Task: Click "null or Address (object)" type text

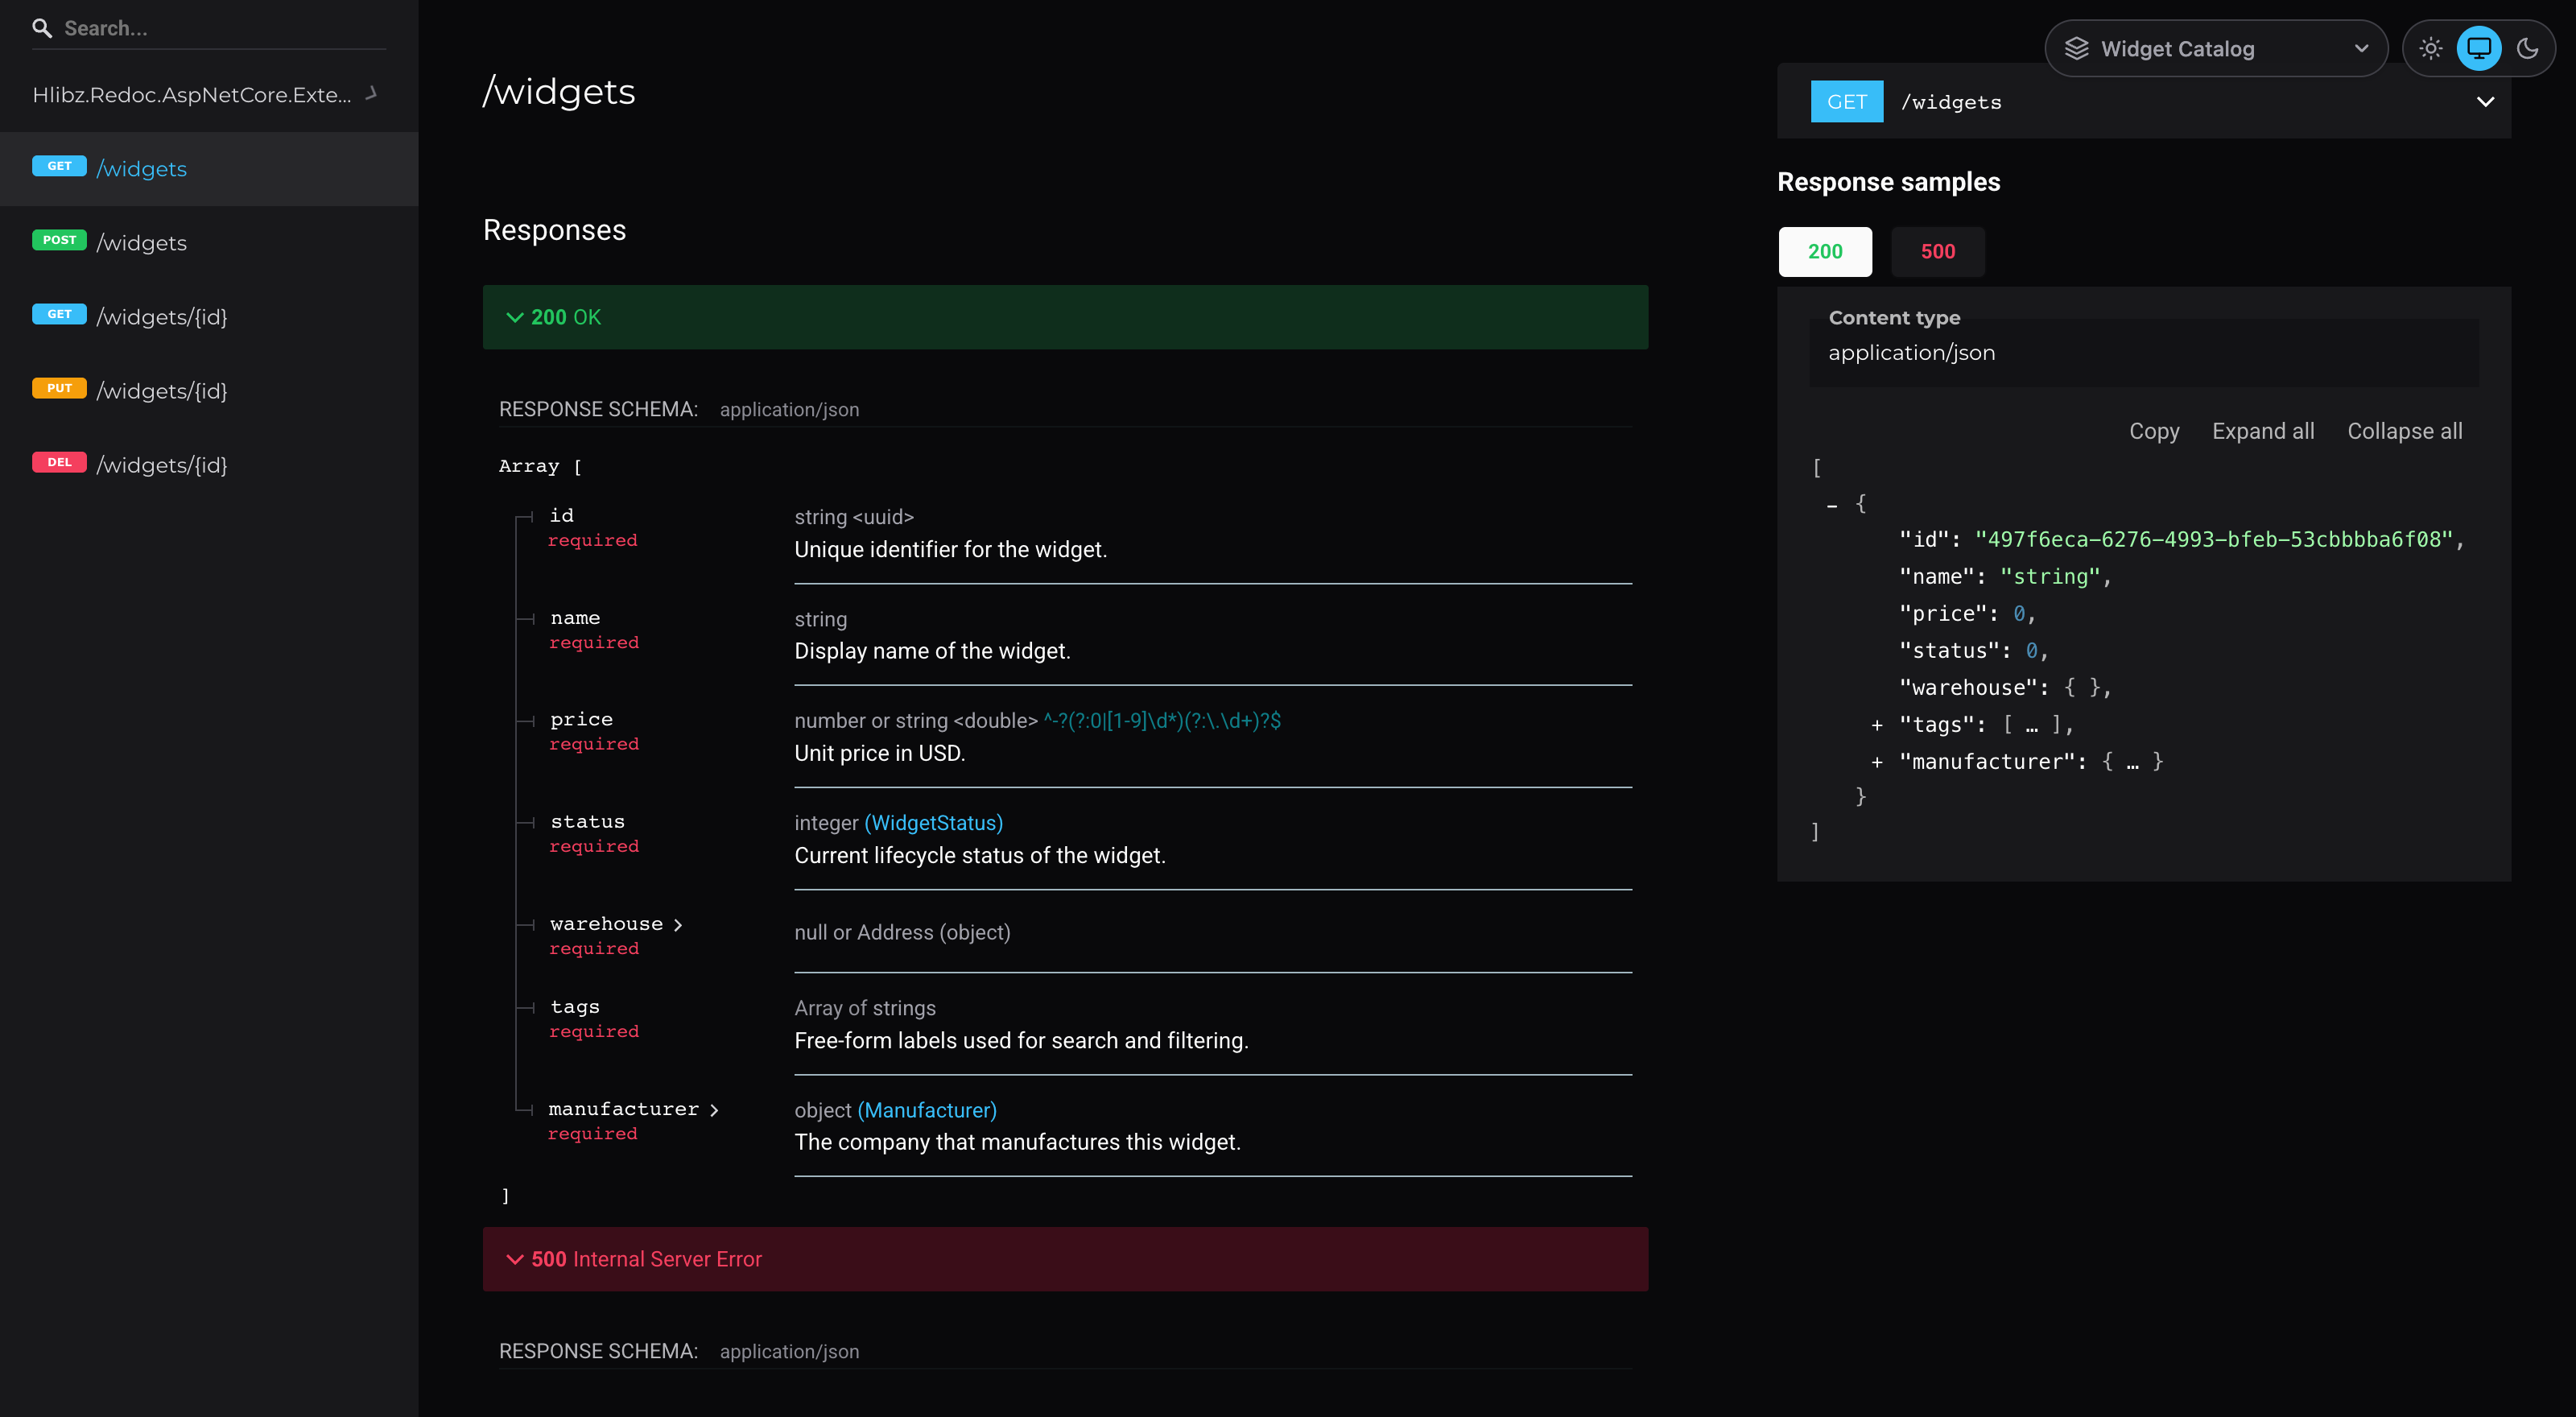Action: 902,932
